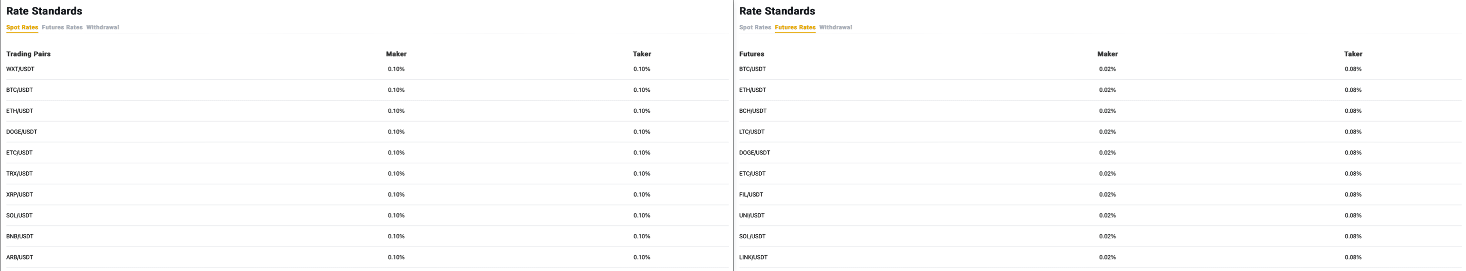Select the BNB/USDT trading pair
Image resolution: width=1466 pixels, height=271 pixels.
(x=20, y=236)
